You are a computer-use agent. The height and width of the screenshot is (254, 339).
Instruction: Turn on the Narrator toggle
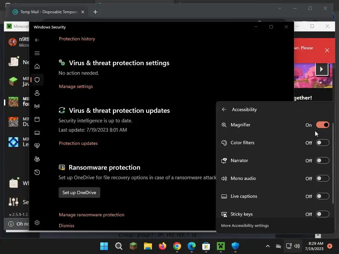[322, 160]
